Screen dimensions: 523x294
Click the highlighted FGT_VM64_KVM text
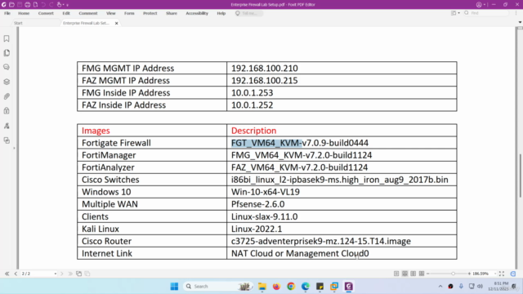tap(266, 143)
